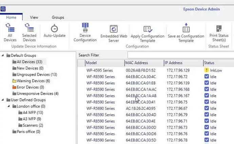Click Idle status icon for 172.17.96.72
This screenshot has height=144, width=234.
click(207, 76)
